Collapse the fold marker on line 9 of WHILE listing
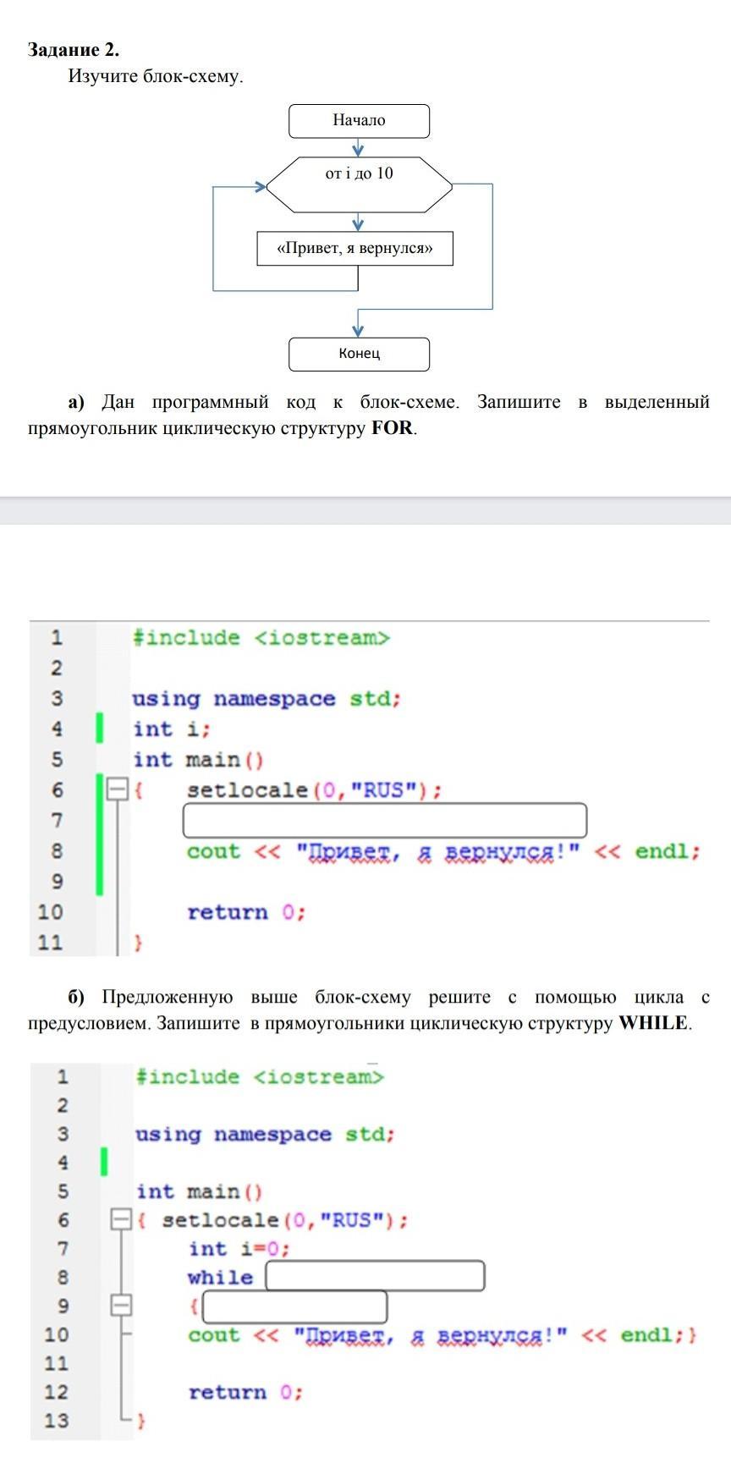Viewport: 731px width, 1463px height. click(122, 1306)
